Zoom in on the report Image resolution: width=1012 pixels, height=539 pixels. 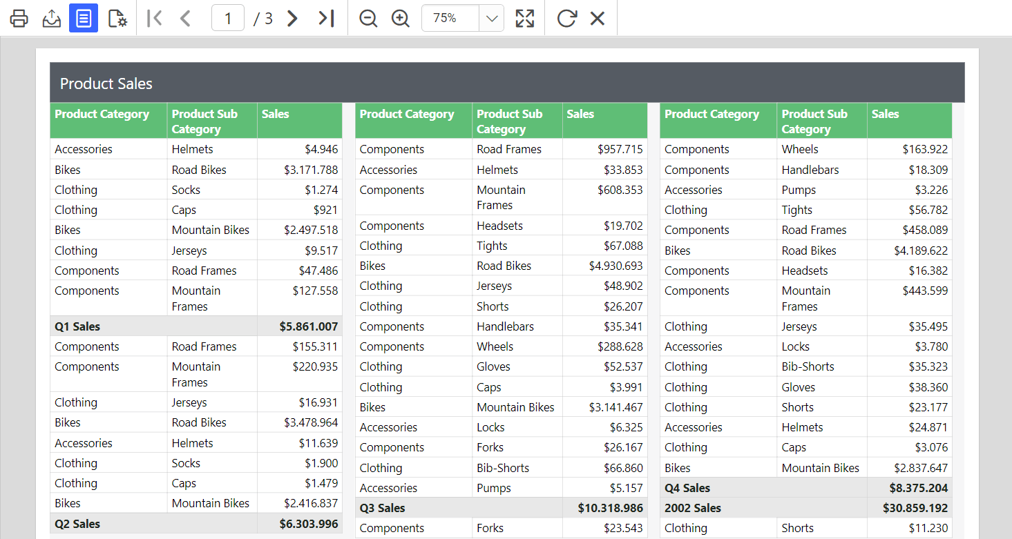[x=400, y=18]
